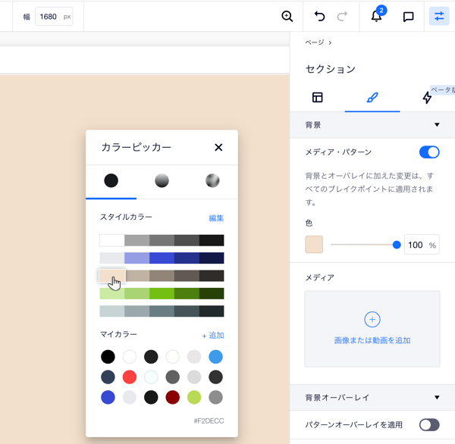This screenshot has height=444, width=455.
Task: Select the linear gradient tab
Action: 162,180
